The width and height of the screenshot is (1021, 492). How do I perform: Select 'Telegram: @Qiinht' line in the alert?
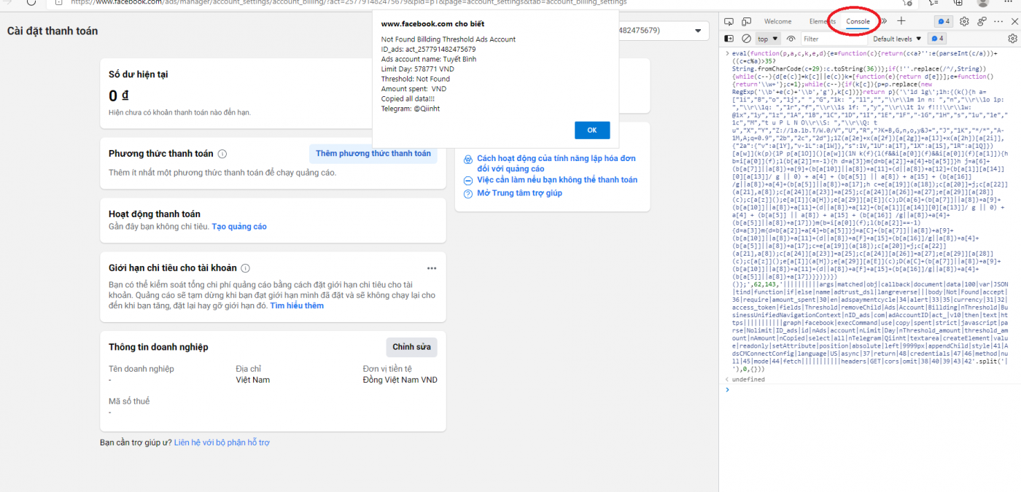(411, 109)
